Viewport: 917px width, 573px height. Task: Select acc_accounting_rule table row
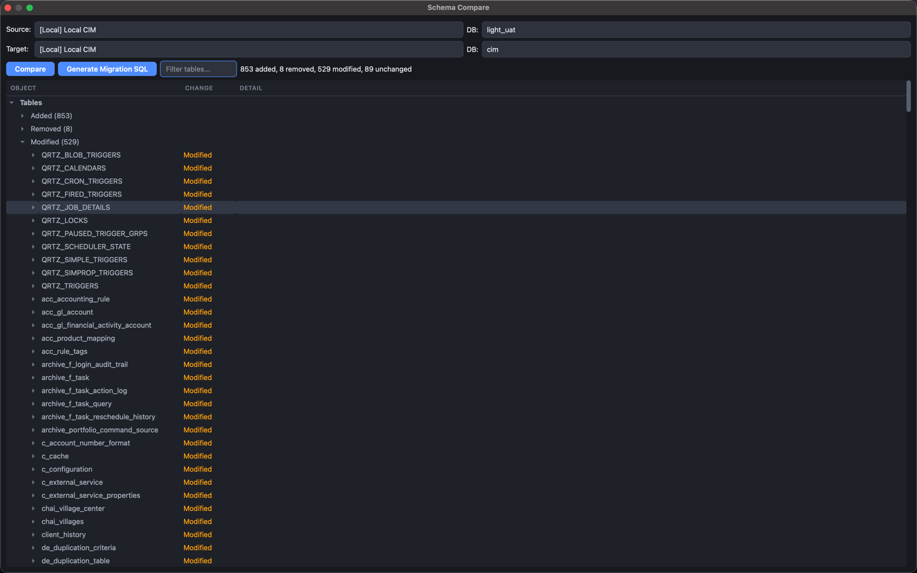coord(456,299)
